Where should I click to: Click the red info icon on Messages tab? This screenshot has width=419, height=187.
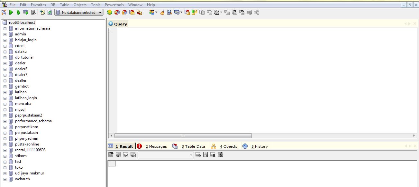[x=139, y=146]
